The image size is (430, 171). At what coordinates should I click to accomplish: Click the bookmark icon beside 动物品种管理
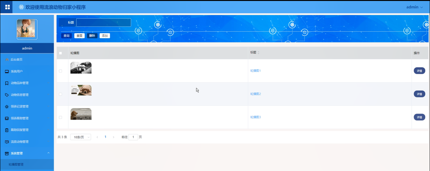pyautogui.click(x=7, y=83)
